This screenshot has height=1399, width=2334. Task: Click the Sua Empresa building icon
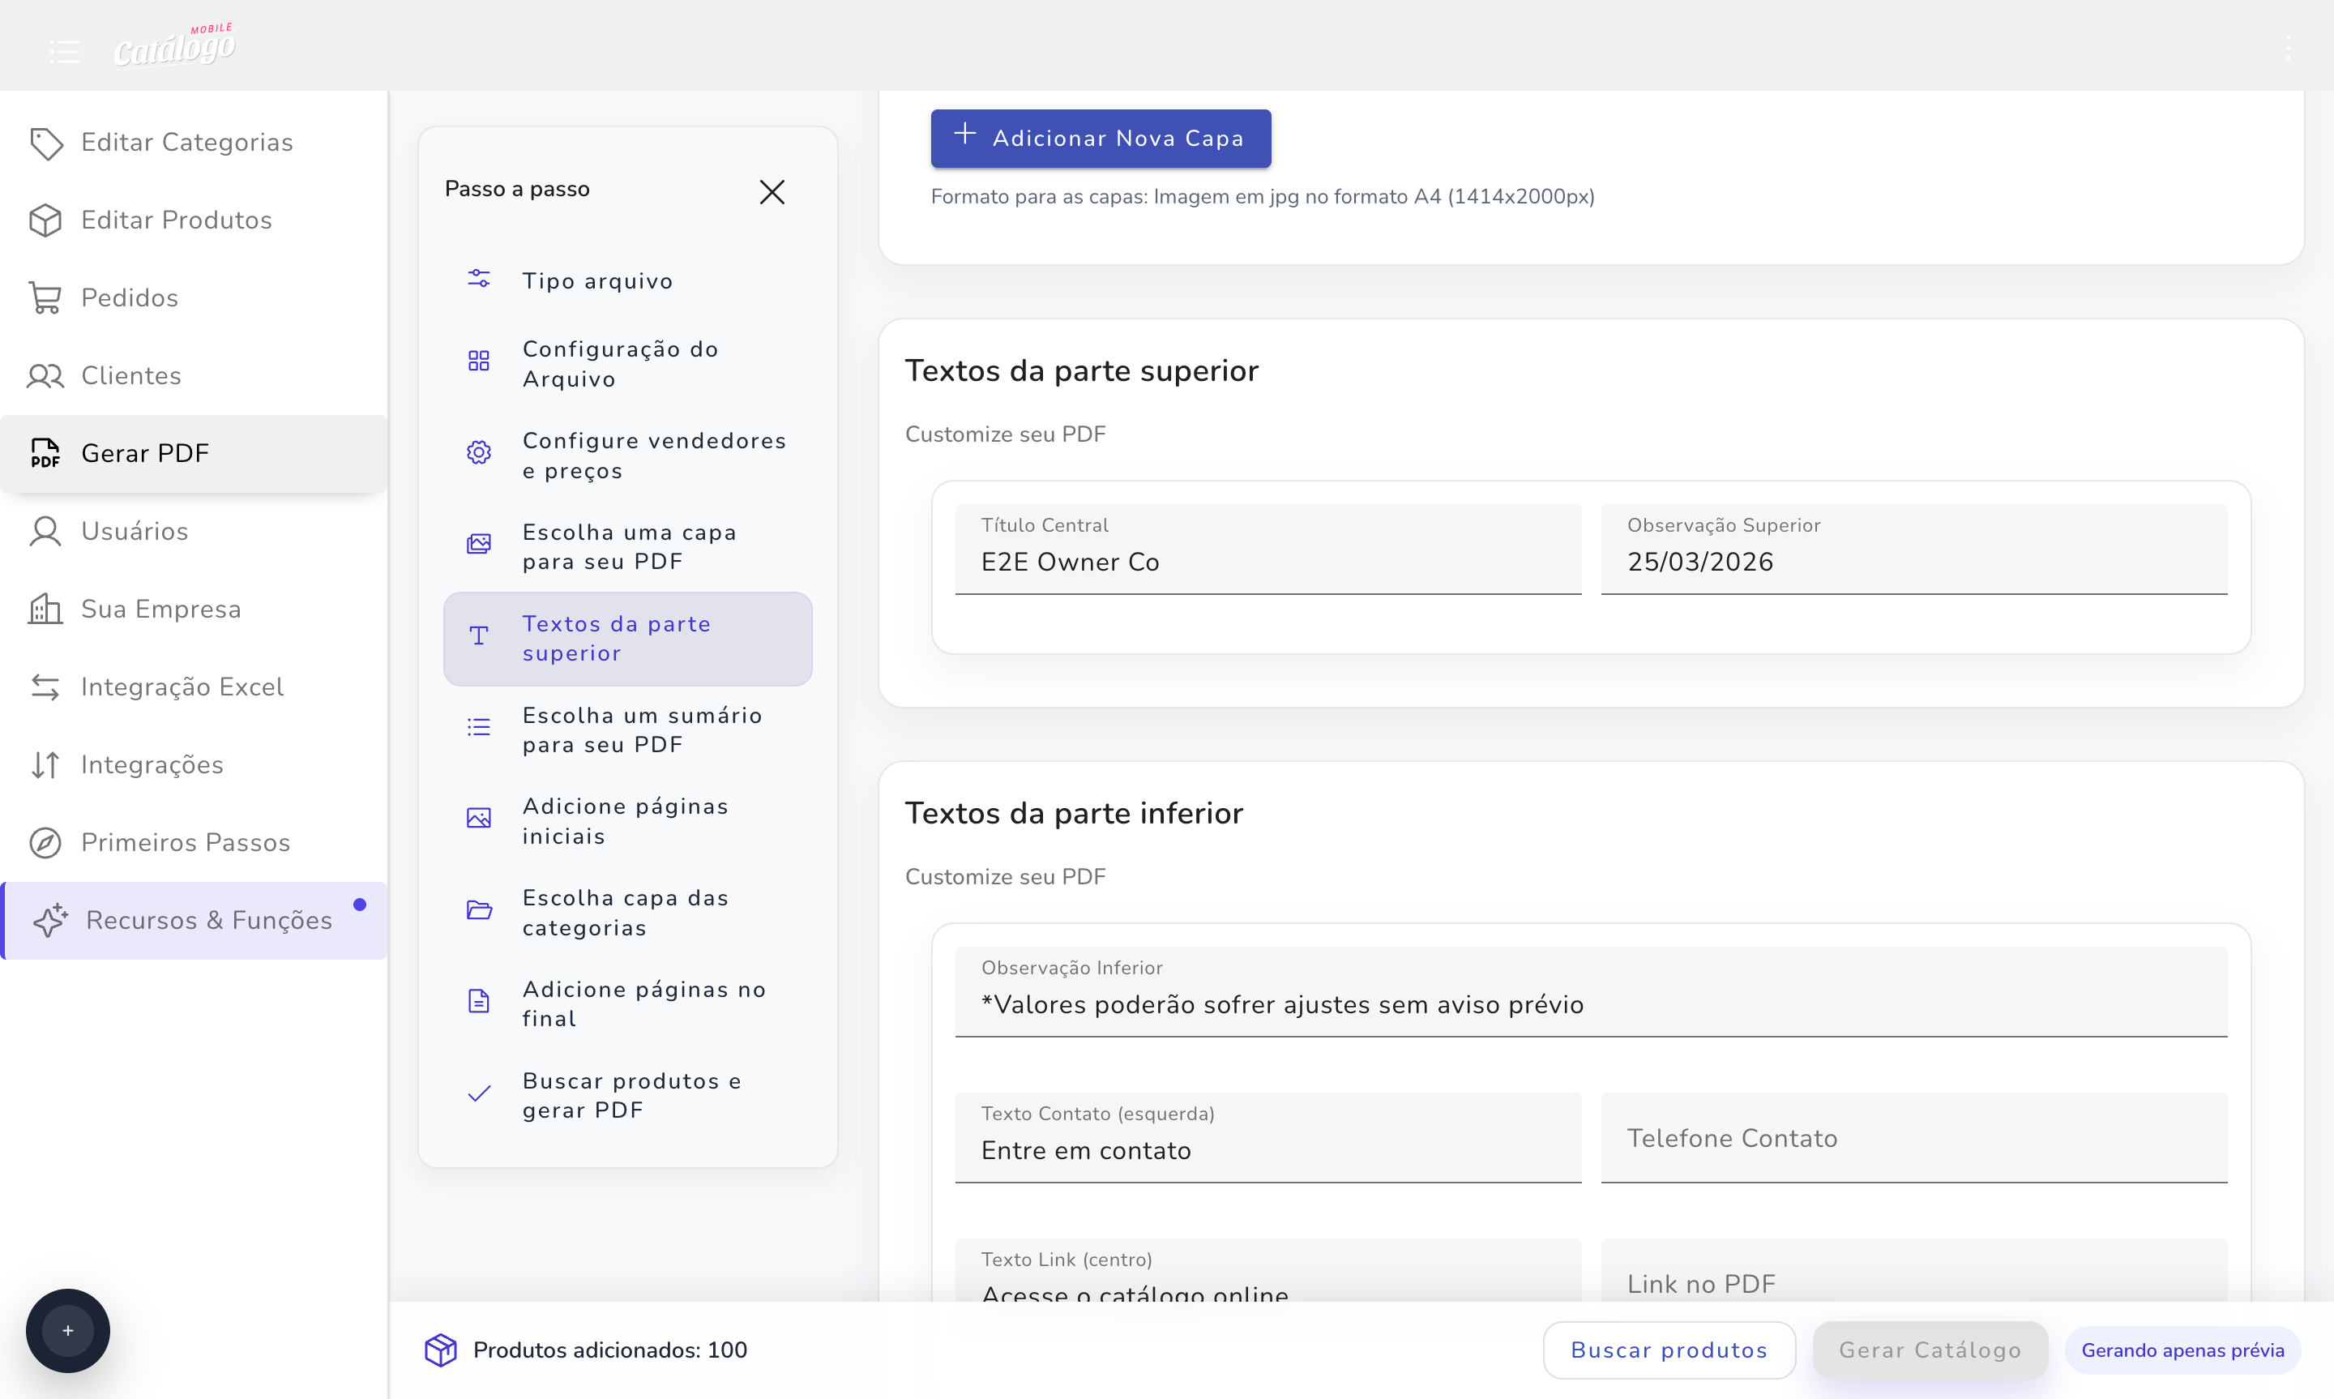(x=45, y=609)
